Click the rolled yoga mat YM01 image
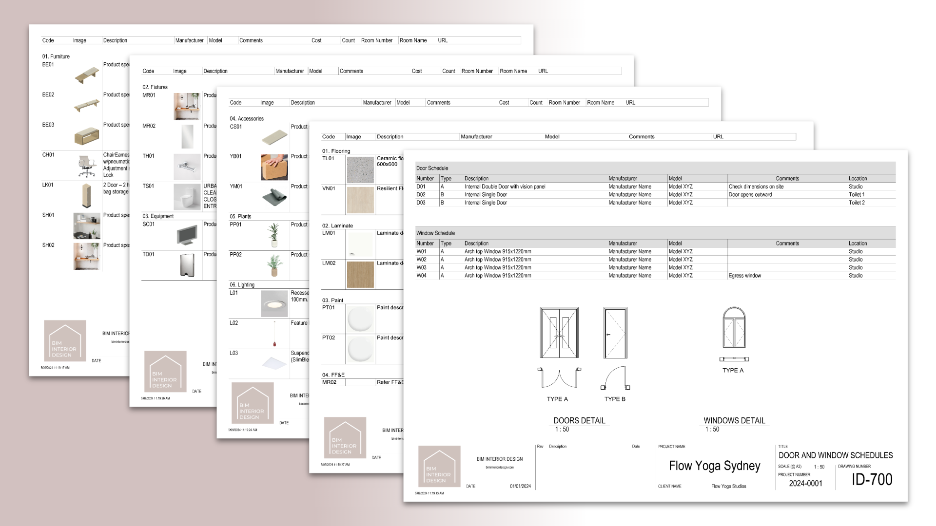Screen dimensions: 936x526 tap(274, 197)
